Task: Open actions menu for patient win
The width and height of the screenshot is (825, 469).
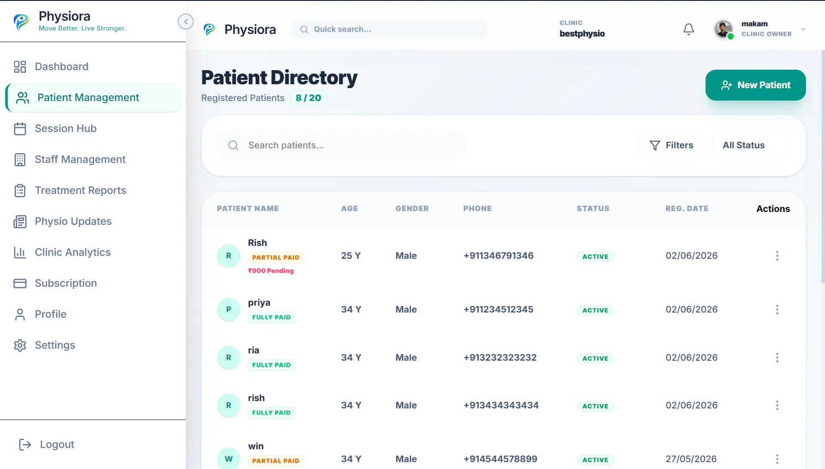Action: pyautogui.click(x=777, y=459)
